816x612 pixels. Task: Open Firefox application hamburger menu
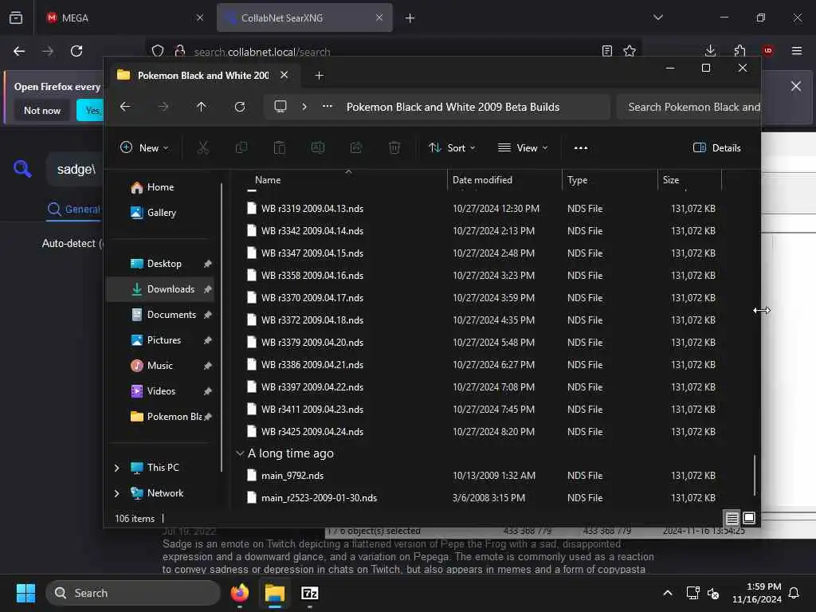797,51
